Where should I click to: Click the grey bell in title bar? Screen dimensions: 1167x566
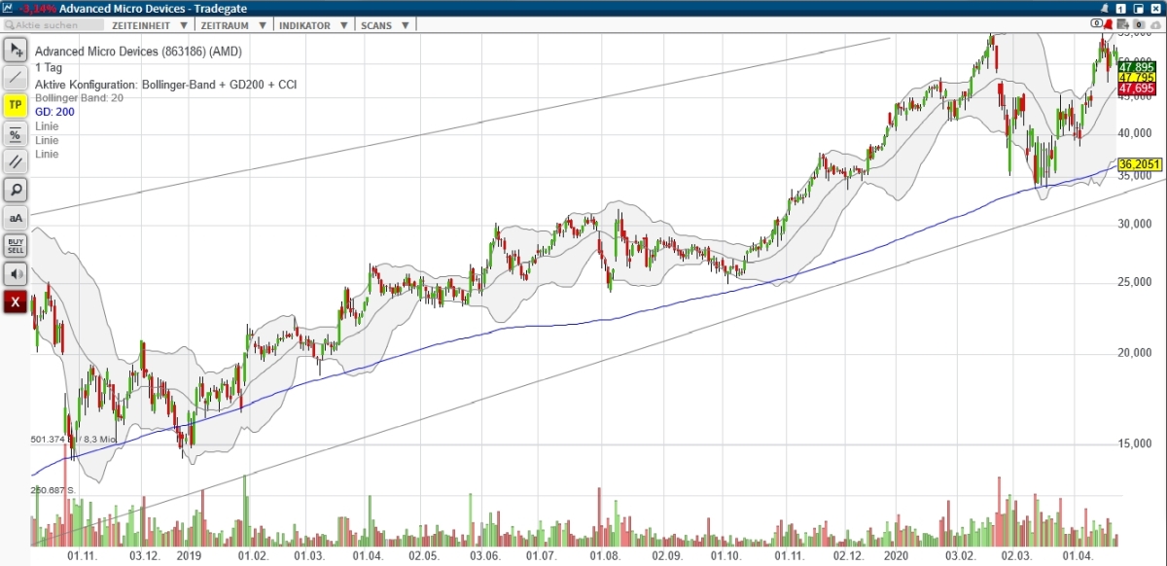pos(1106,8)
